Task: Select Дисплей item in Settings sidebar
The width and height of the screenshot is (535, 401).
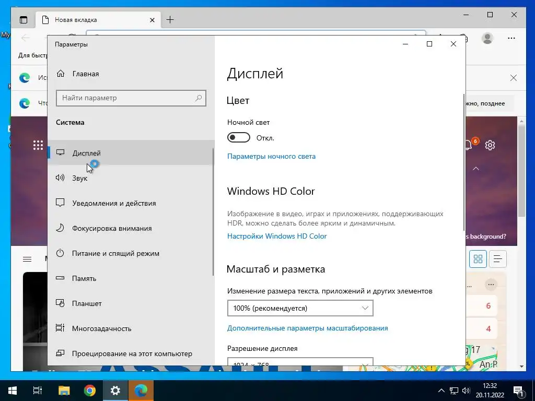Action: coord(130,153)
